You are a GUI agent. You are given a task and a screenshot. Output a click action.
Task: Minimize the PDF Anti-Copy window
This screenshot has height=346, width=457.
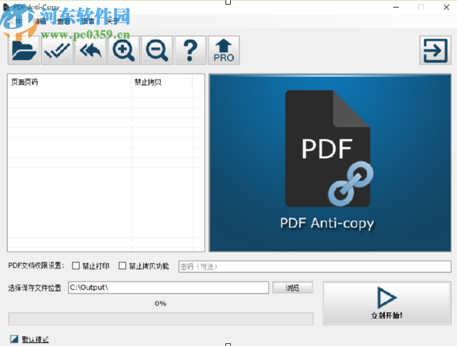[x=396, y=7]
